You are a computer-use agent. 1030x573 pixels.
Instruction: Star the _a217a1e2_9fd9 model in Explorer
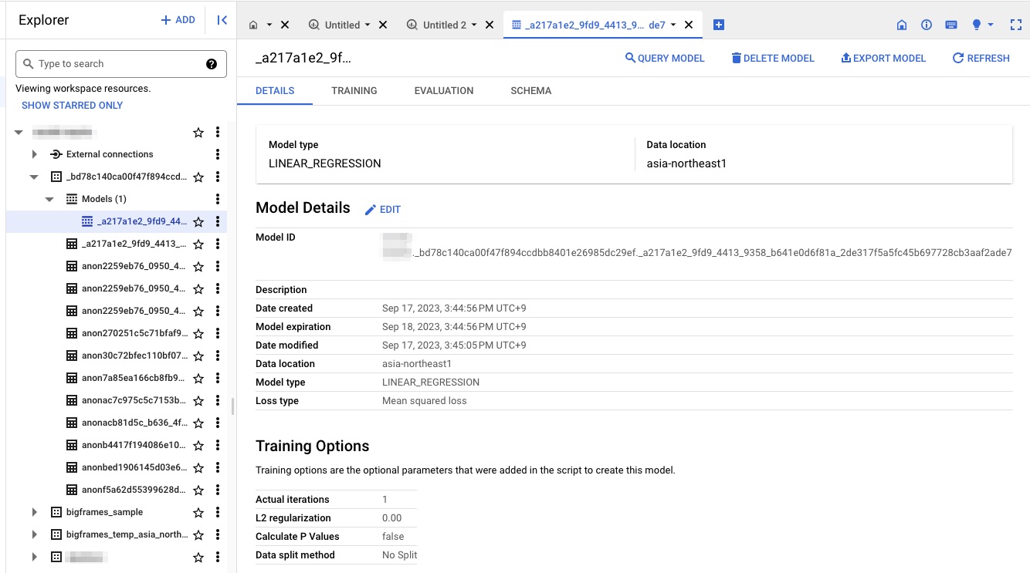coord(198,221)
